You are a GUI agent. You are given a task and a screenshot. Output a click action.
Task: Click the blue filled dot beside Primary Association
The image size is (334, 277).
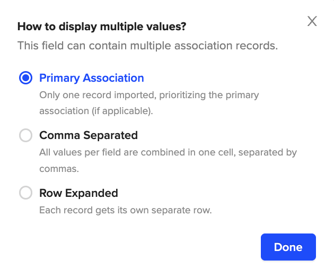[25, 78]
